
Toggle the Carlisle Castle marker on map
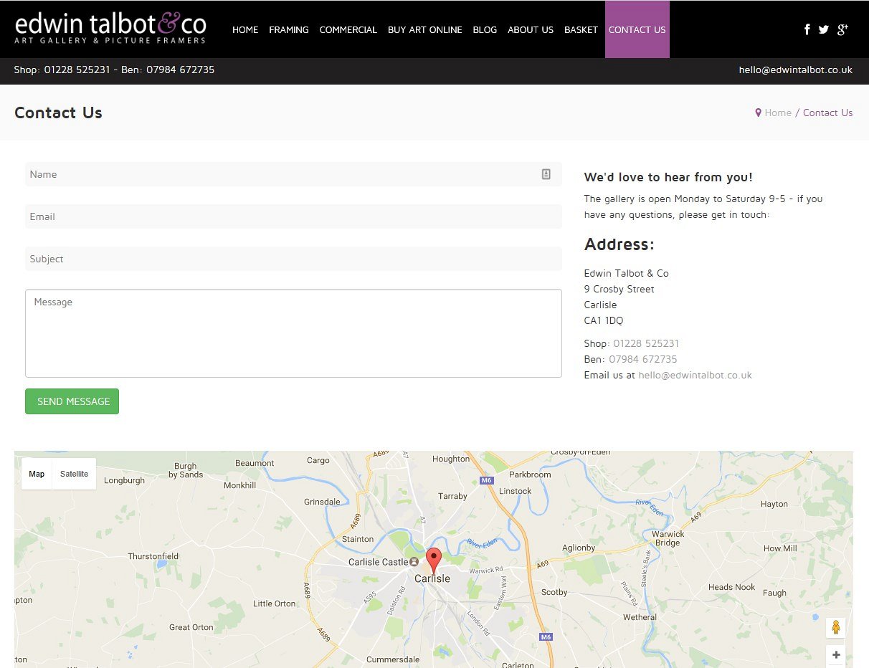click(x=412, y=562)
